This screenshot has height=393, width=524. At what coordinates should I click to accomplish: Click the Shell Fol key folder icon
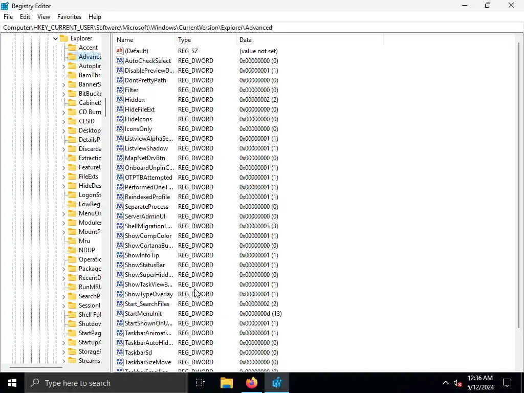tap(72, 315)
